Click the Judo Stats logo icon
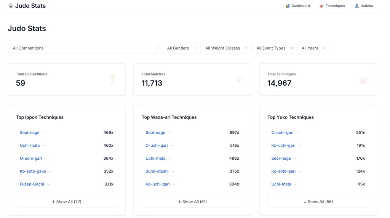The height and width of the screenshot is (218, 390). (11, 6)
